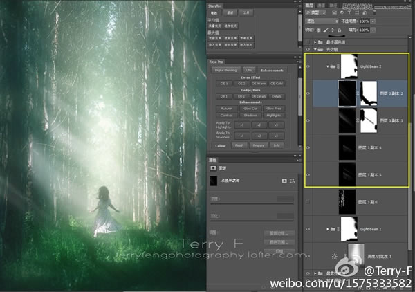The height and width of the screenshot is (292, 415).
Task: Toggle the layer filtering on/off switch
Action: pyautogui.click(x=375, y=12)
